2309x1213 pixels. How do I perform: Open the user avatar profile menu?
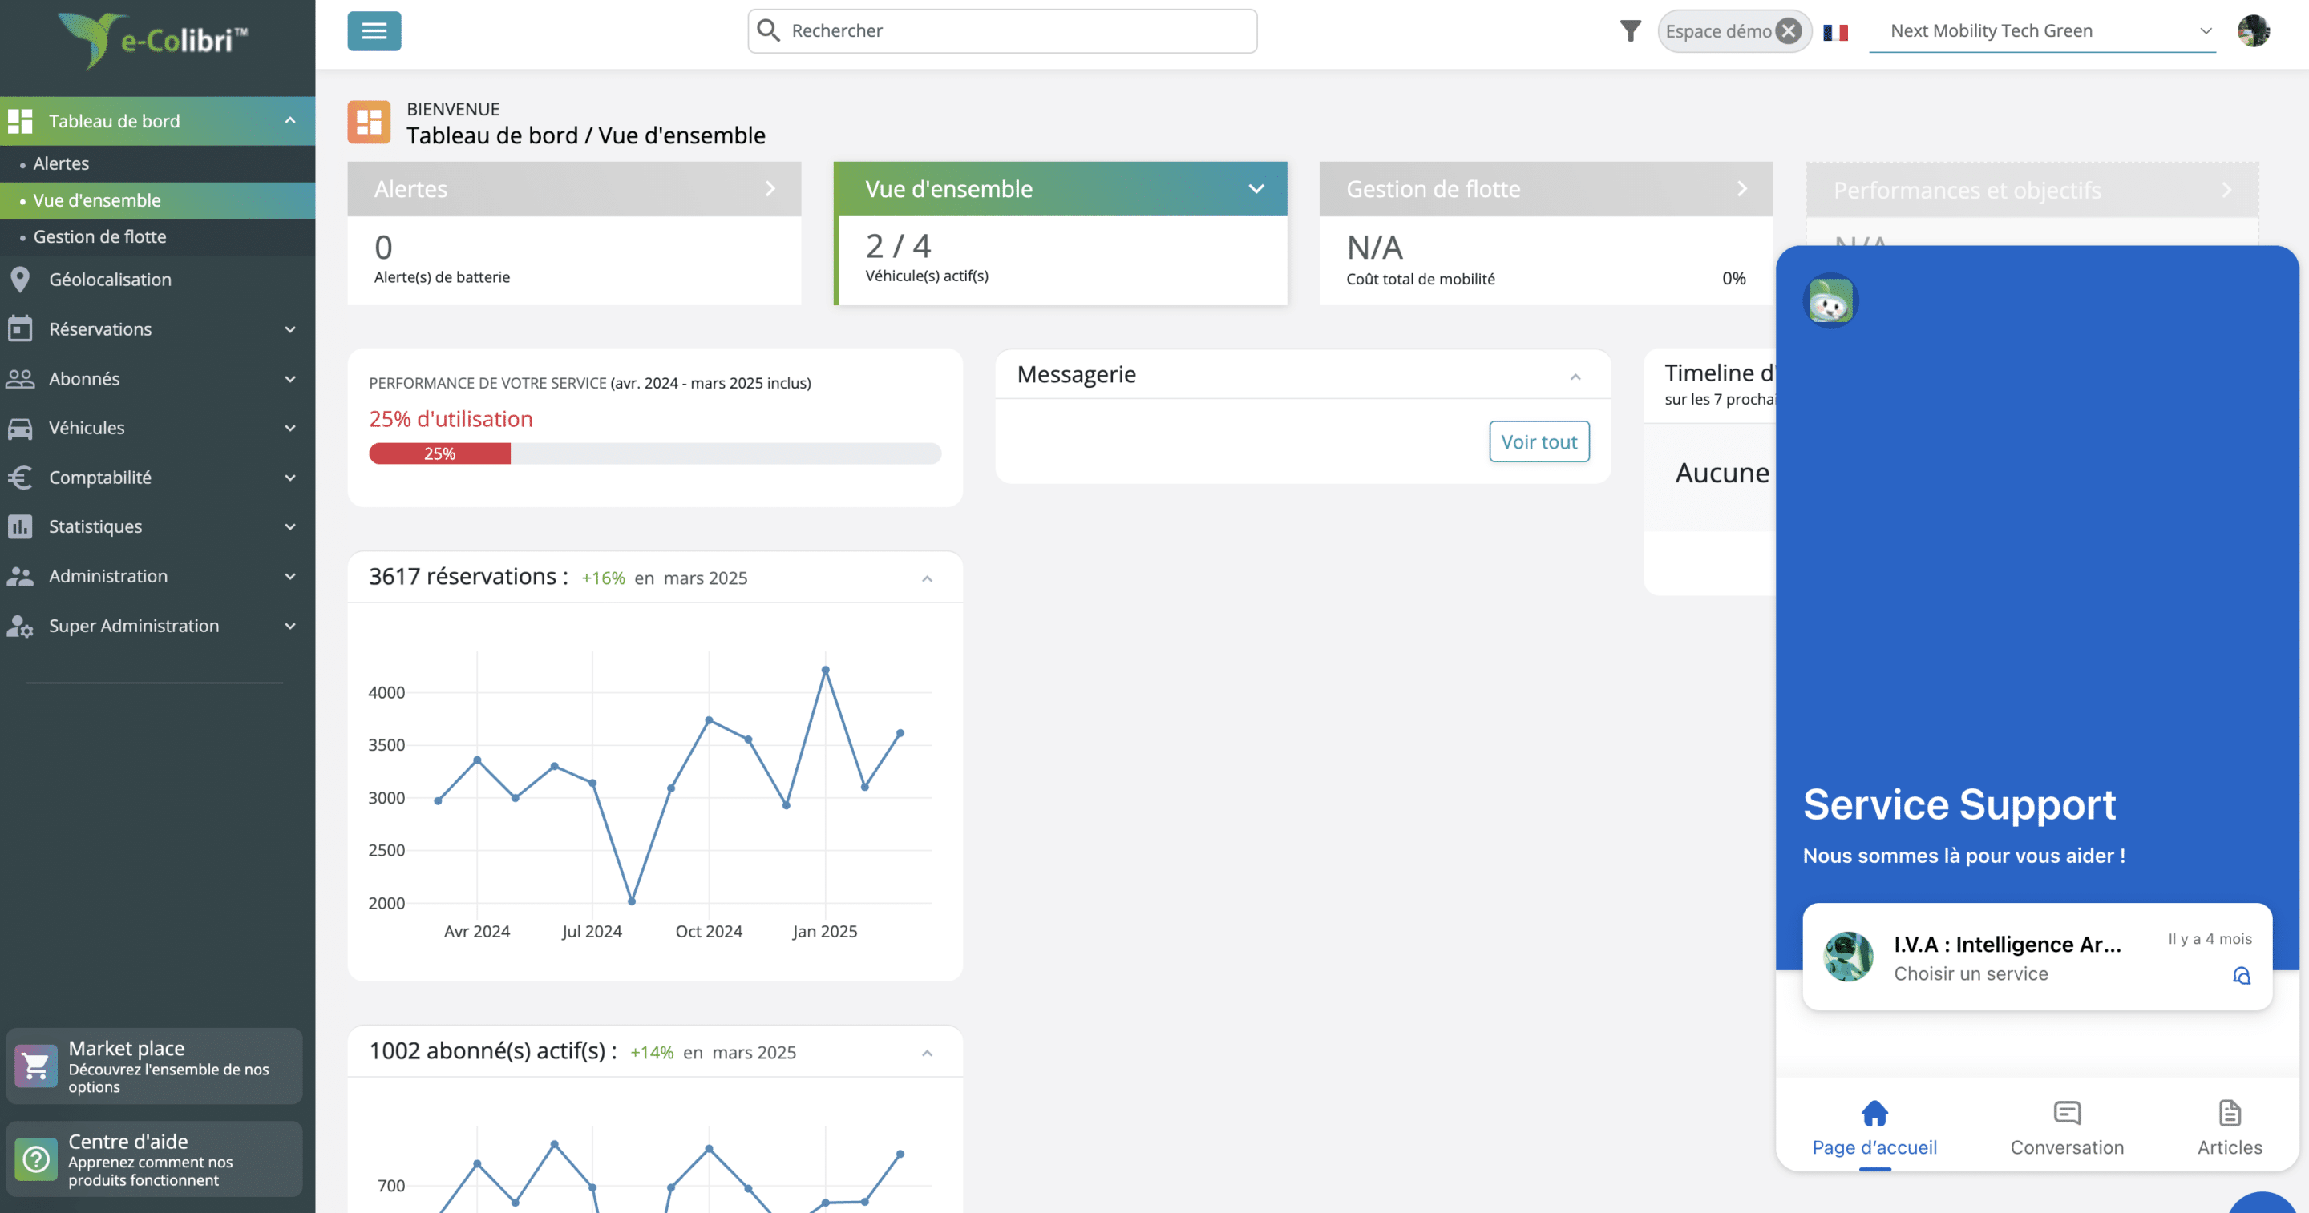click(2253, 31)
